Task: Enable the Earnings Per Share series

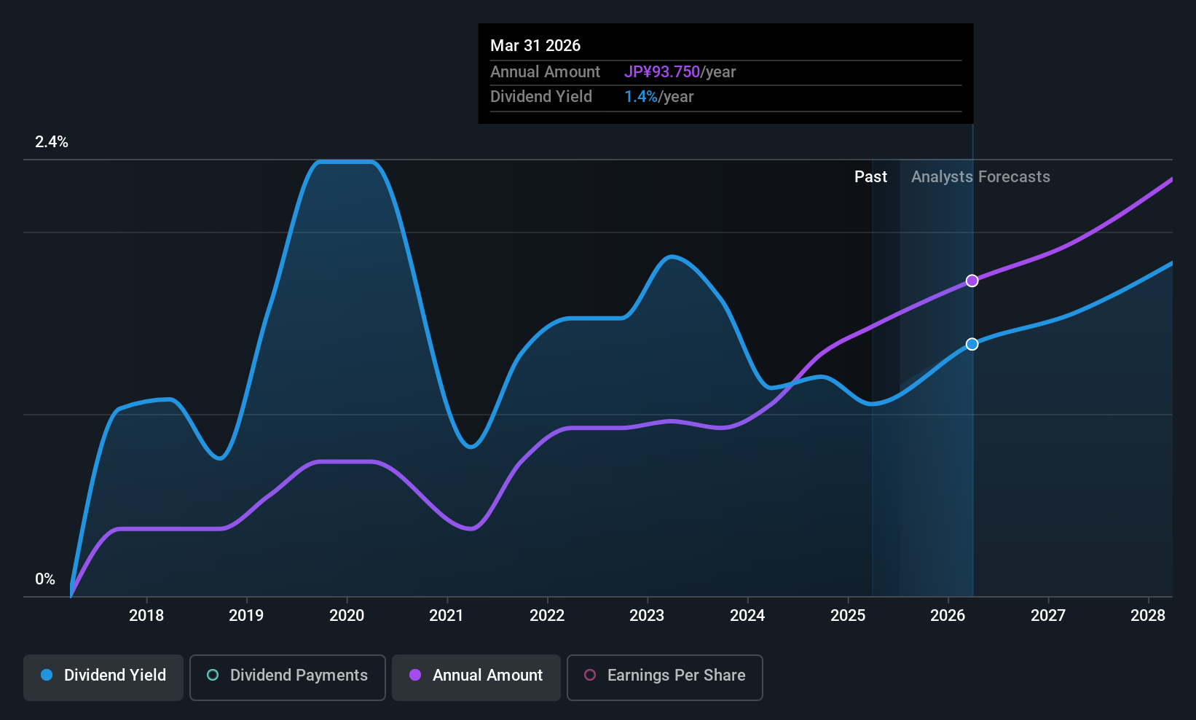Action: click(665, 678)
